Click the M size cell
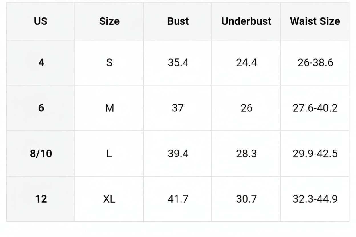The height and width of the screenshot is (237, 356). (110, 108)
